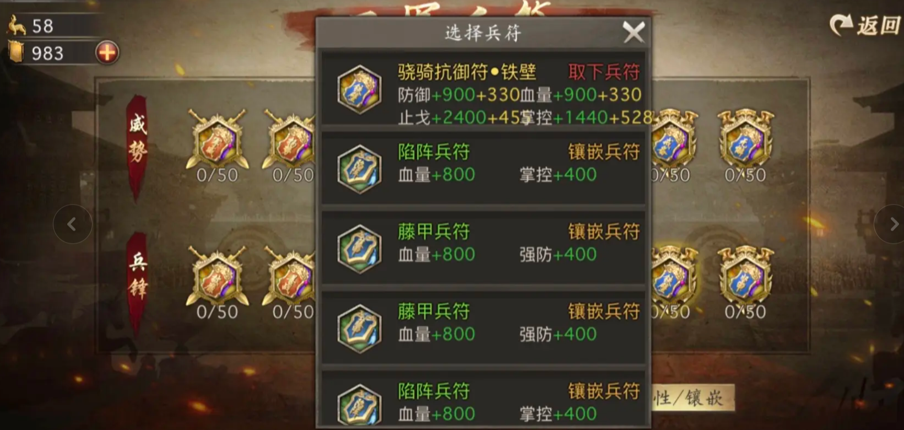Add more currency with red plus button
Screen dimensions: 904x430
coord(107,53)
